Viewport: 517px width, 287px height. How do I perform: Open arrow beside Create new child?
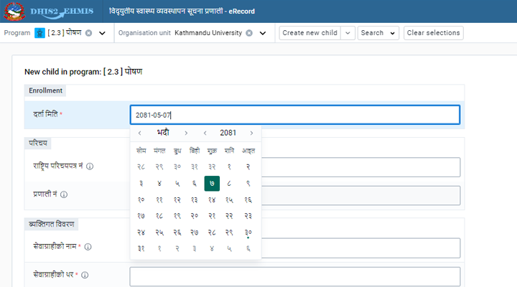pyautogui.click(x=348, y=33)
